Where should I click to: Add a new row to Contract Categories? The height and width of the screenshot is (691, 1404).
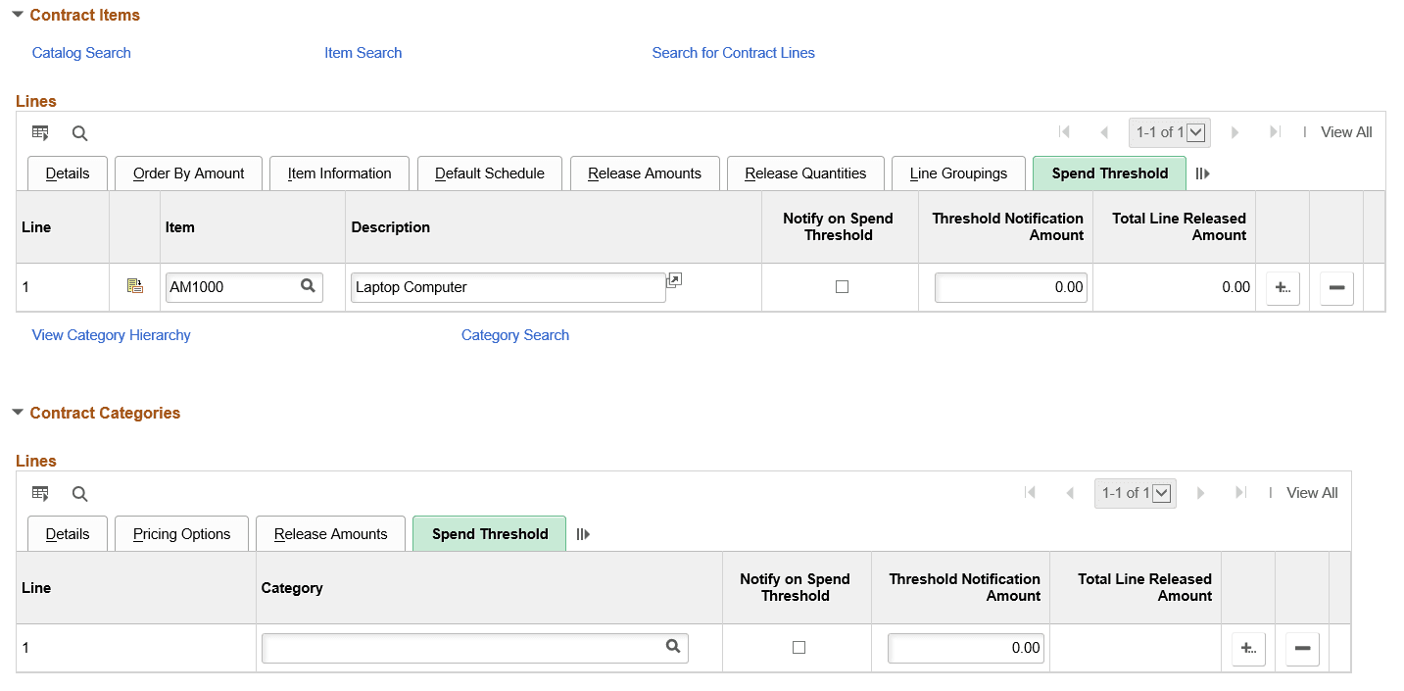click(1248, 648)
